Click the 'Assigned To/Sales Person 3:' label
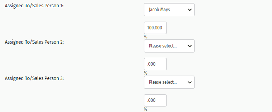The height and width of the screenshot is (112, 272). click(x=35, y=78)
